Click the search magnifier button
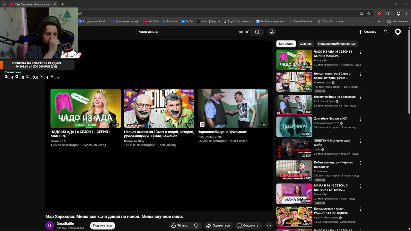411x231 pixels. click(257, 32)
